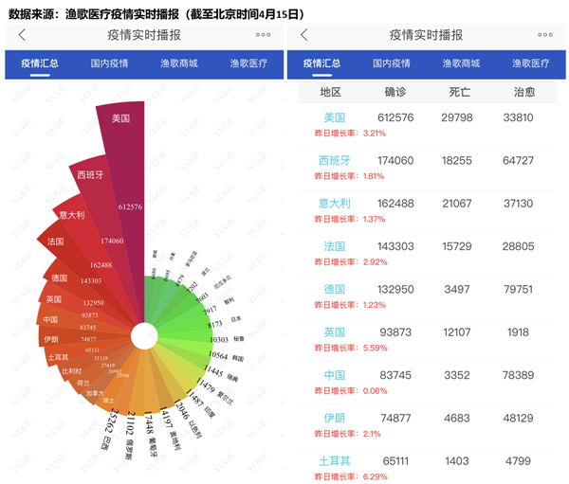The height and width of the screenshot is (484, 569).
Task: Click the 美国 country link in the table
Action: coord(334,118)
